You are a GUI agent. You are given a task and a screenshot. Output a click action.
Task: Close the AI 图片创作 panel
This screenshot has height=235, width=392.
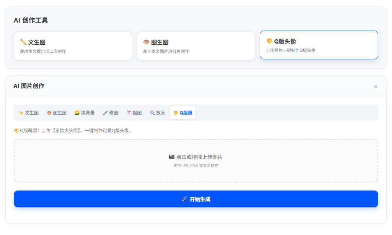(x=376, y=86)
